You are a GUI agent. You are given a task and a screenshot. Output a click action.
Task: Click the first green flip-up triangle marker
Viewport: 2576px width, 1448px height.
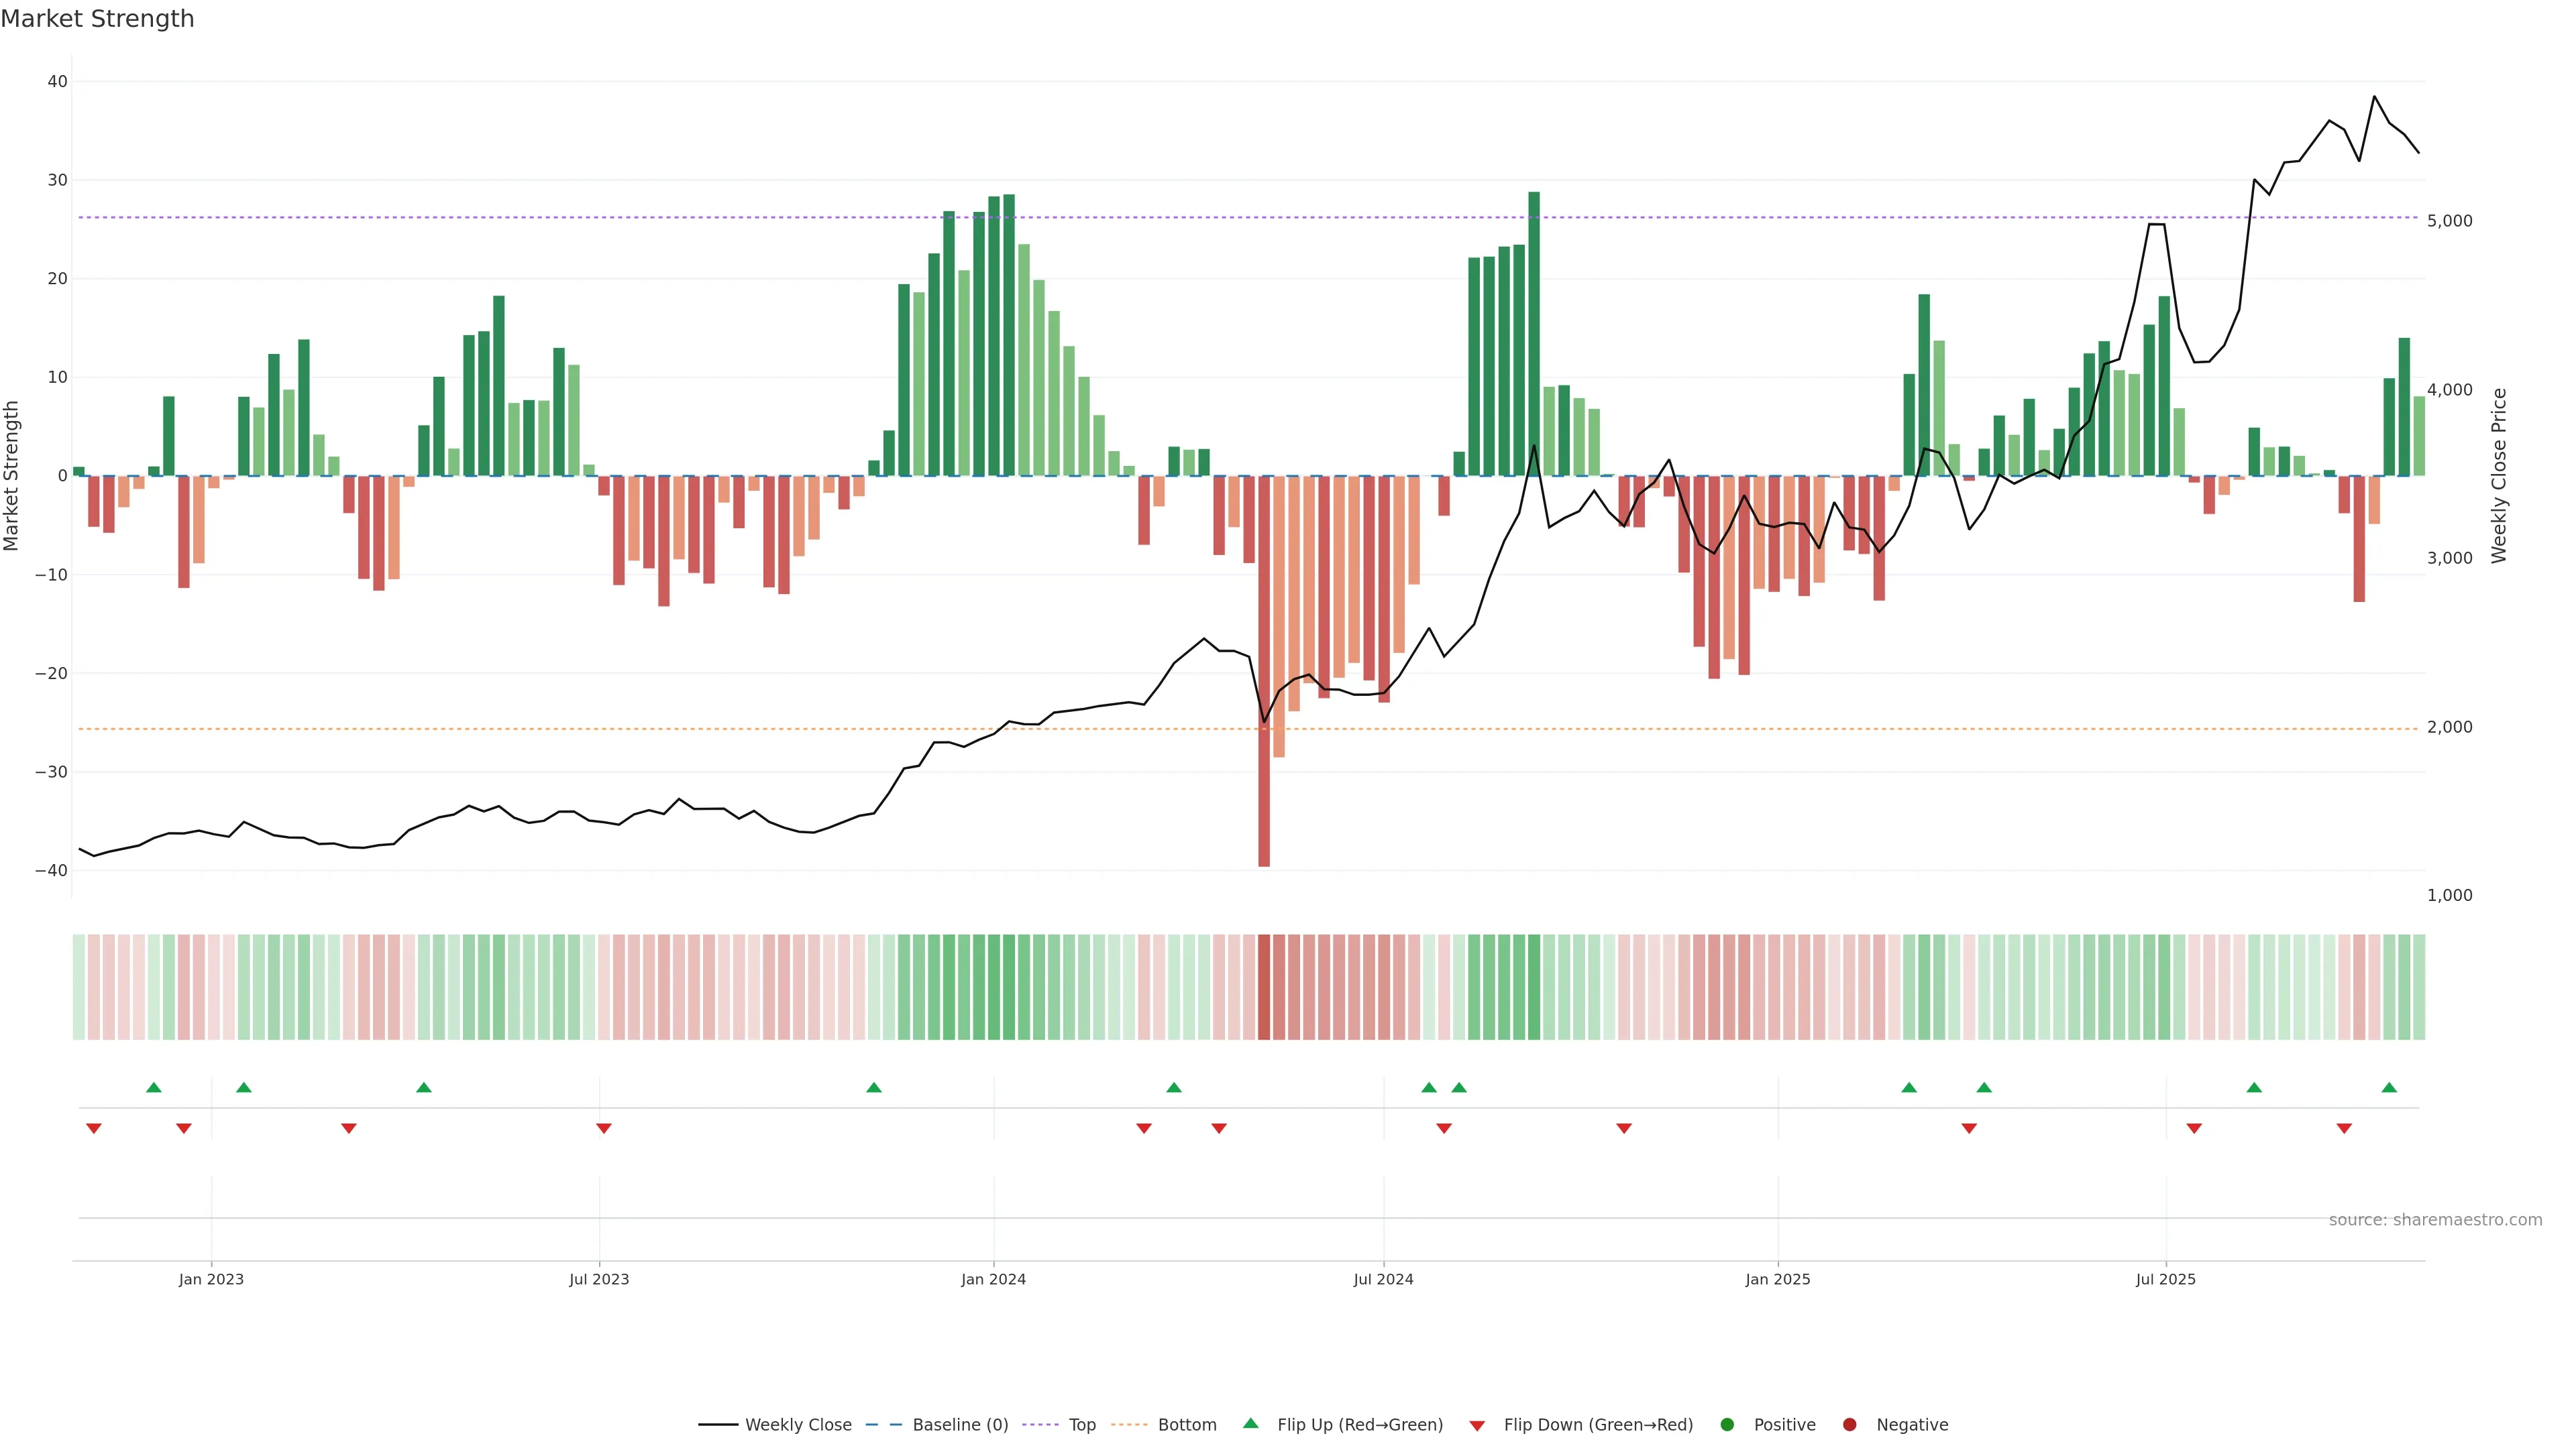pos(153,1087)
